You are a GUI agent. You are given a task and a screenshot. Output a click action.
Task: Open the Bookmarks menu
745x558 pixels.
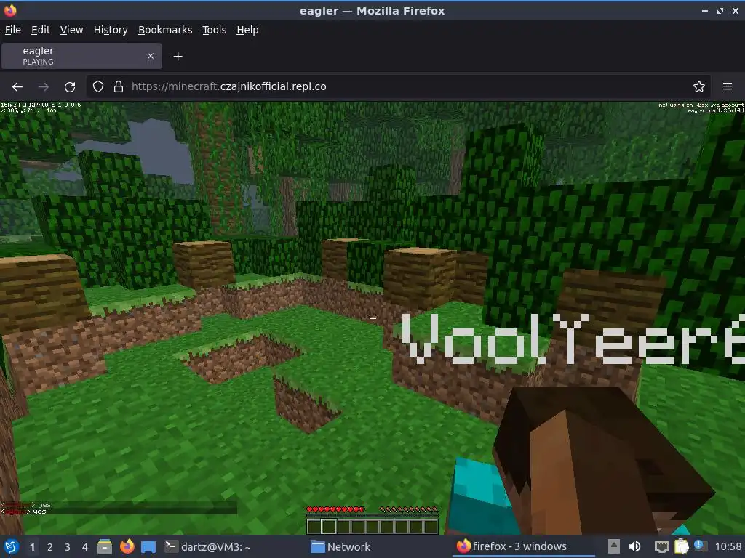pyautogui.click(x=165, y=30)
